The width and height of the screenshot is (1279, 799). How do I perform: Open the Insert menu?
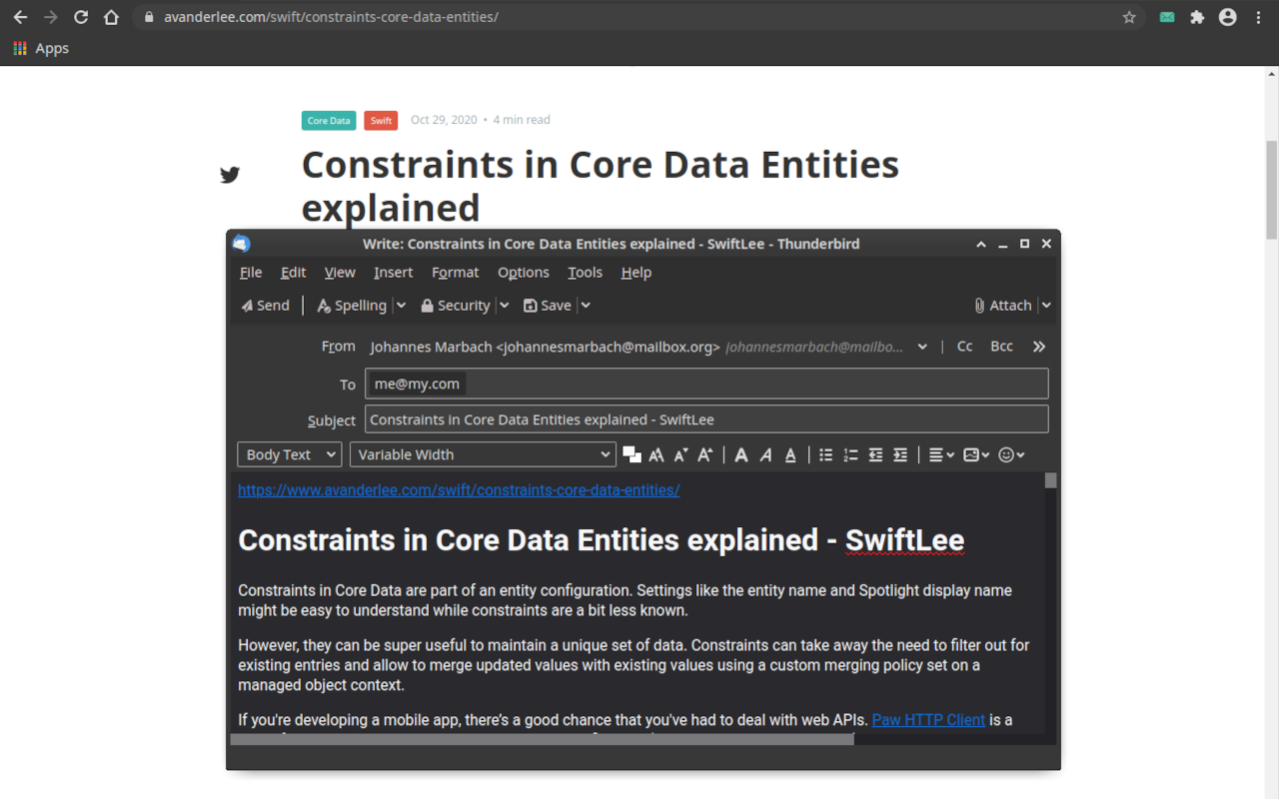pos(393,272)
